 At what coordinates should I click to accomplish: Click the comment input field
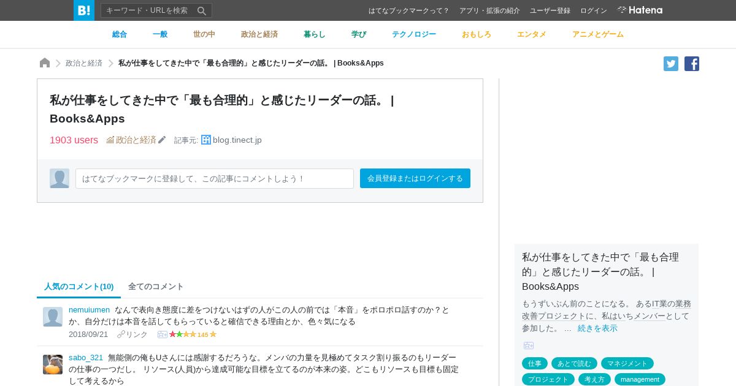pos(215,178)
